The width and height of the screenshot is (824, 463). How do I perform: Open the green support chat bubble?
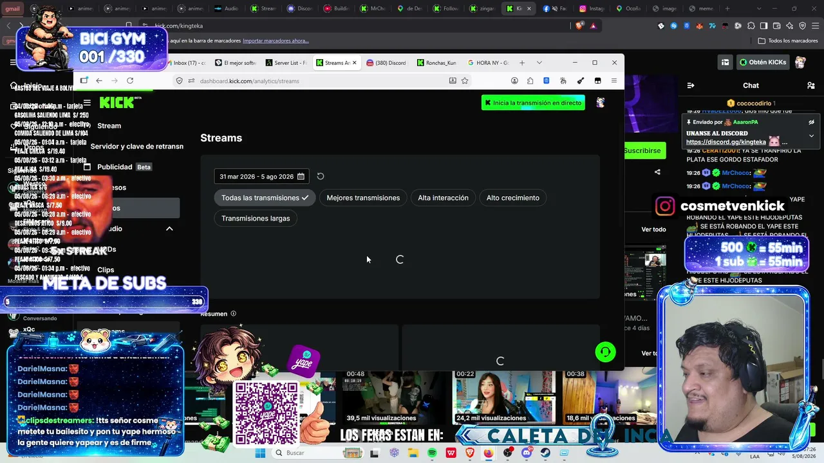605,352
